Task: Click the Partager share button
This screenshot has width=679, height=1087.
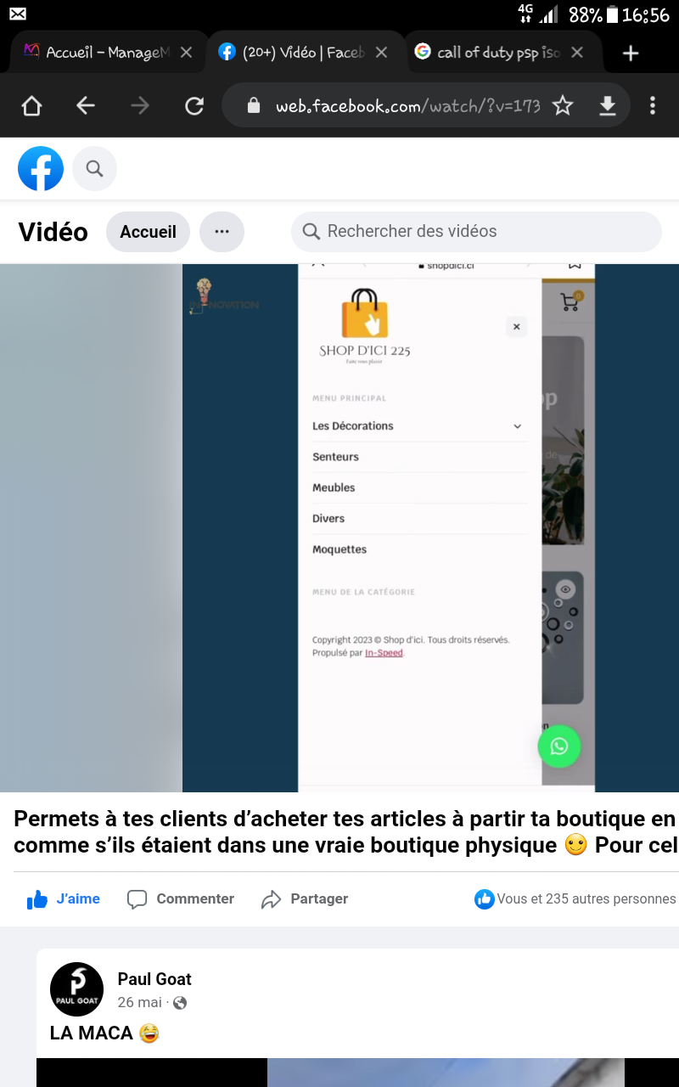Action: click(x=305, y=898)
